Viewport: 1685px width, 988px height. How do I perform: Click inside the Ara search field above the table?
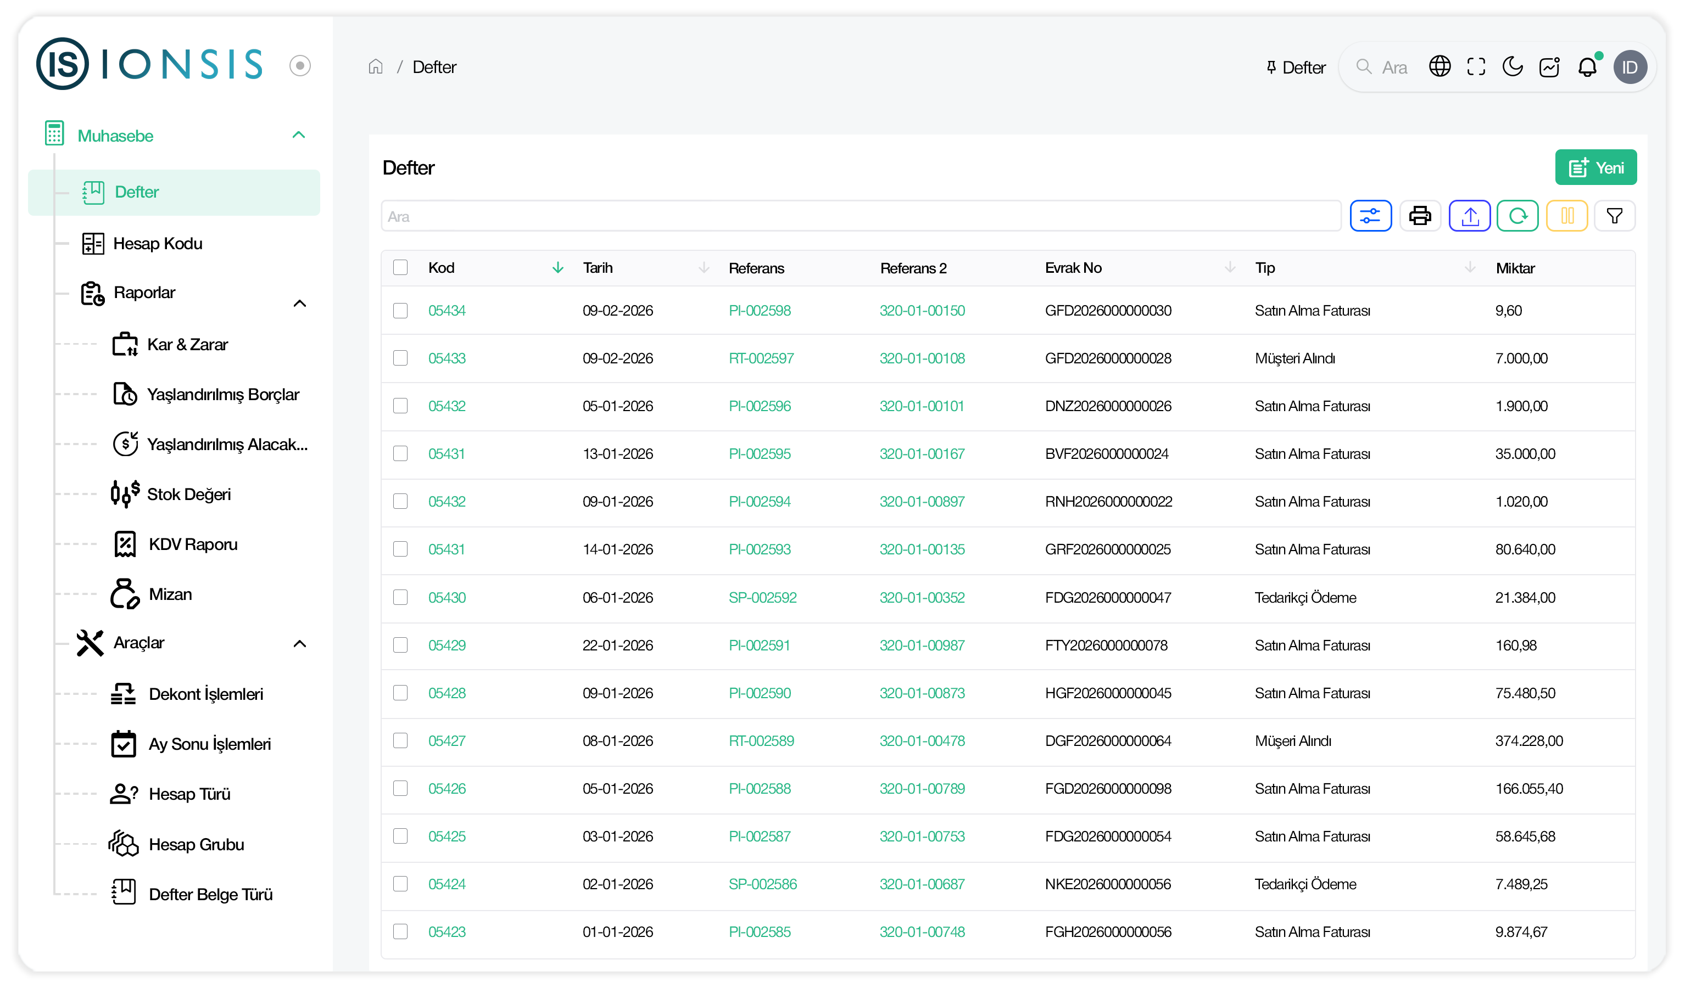[x=860, y=216]
